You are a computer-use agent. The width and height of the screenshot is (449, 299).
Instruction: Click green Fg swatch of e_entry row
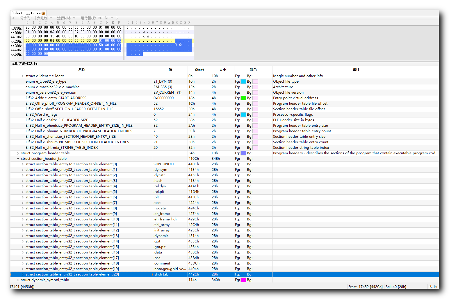click(243, 98)
